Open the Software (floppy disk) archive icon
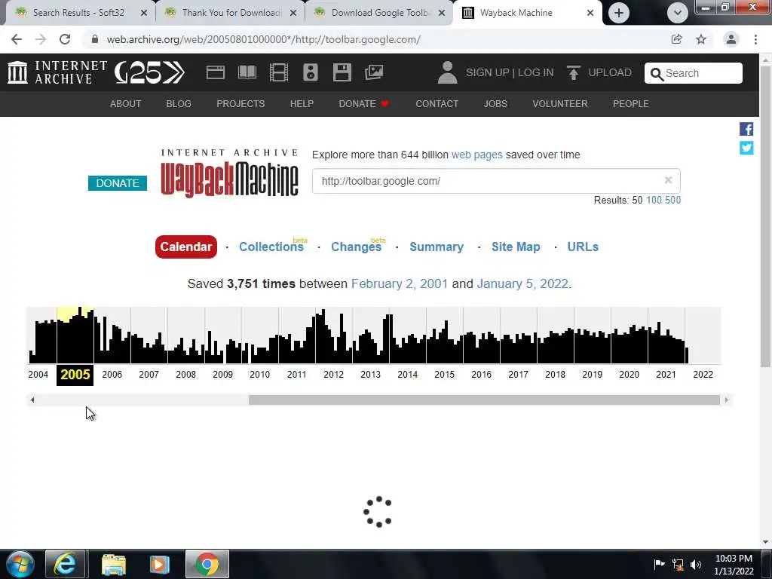Image resolution: width=772 pixels, height=579 pixels. point(342,72)
